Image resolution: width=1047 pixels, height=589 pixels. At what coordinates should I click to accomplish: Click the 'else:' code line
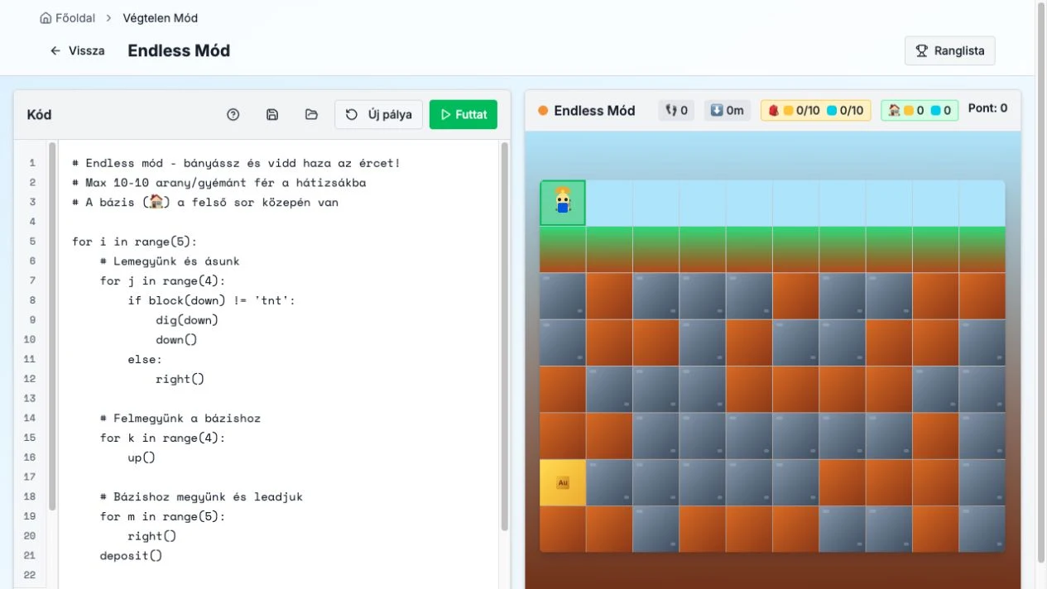[x=145, y=359]
